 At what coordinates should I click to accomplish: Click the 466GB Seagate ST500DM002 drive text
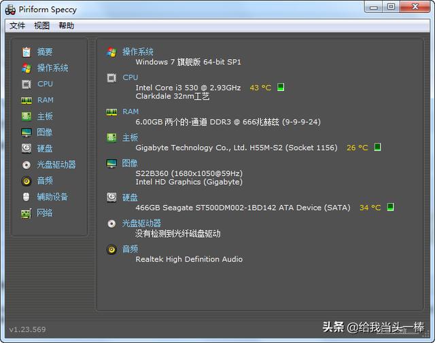(243, 208)
